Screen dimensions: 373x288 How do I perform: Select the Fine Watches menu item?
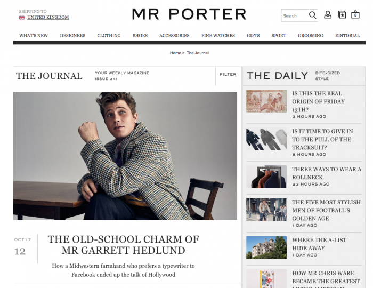coord(218,35)
